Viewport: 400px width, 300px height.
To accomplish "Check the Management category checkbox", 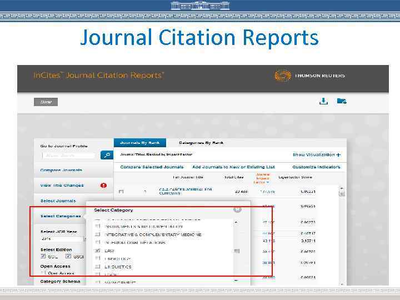I will click(97, 282).
